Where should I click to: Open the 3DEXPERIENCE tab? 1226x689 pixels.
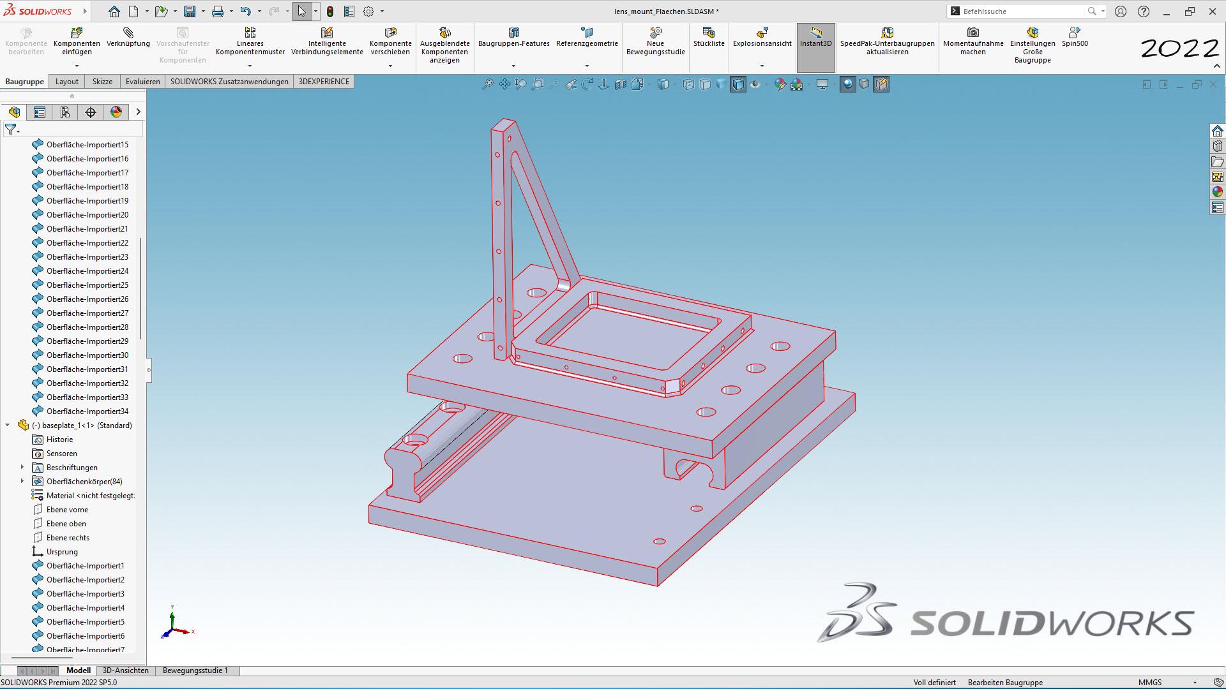point(324,82)
